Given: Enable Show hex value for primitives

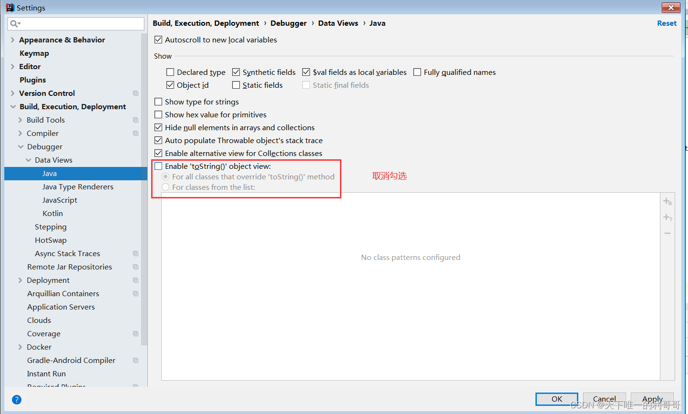Looking at the screenshot, I should click(158, 114).
